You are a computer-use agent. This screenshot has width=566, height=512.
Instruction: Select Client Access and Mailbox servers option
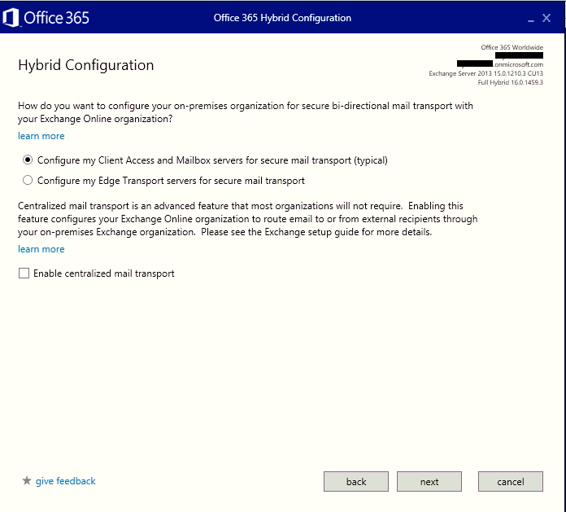tap(28, 160)
